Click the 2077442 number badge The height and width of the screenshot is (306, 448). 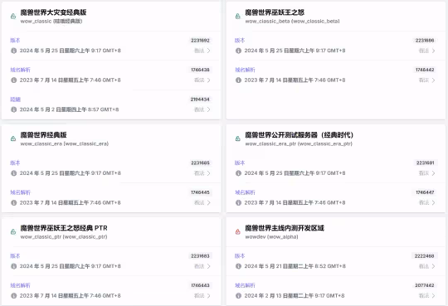[x=424, y=285]
